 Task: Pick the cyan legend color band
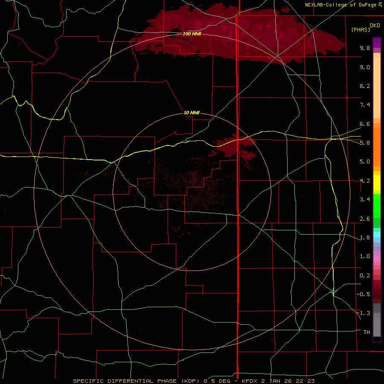(377, 235)
